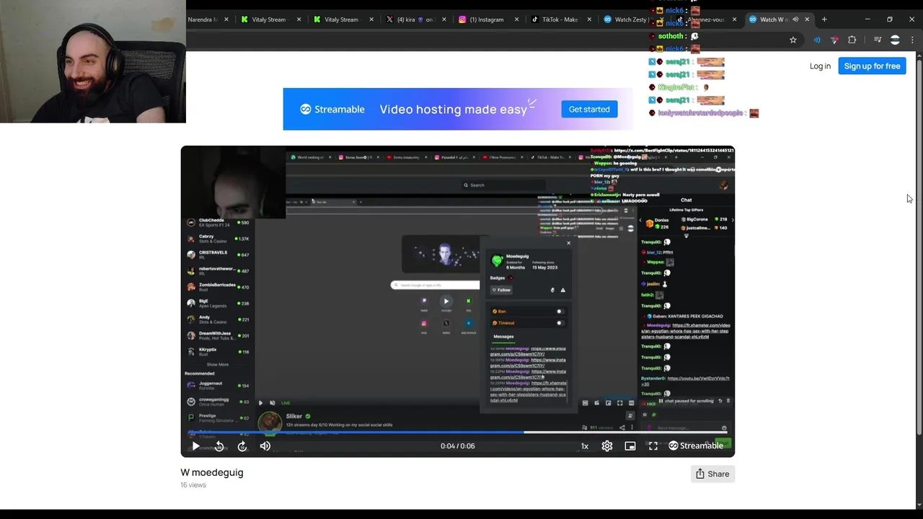This screenshot has height=519, width=923.
Task: Close the TikTok tab
Action: (589, 19)
